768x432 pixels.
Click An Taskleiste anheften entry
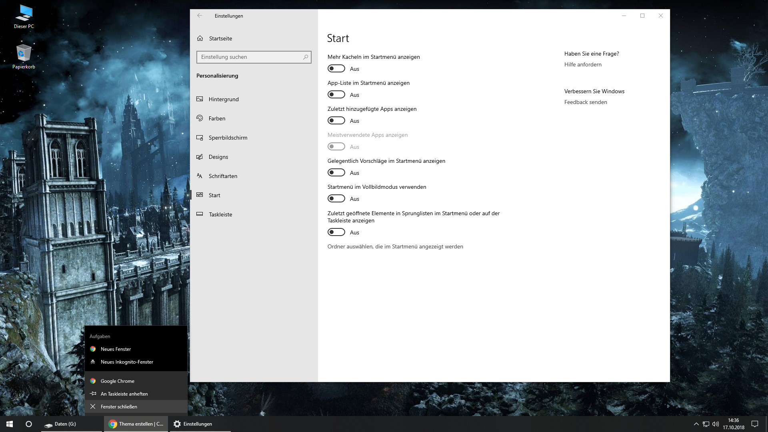[124, 394]
